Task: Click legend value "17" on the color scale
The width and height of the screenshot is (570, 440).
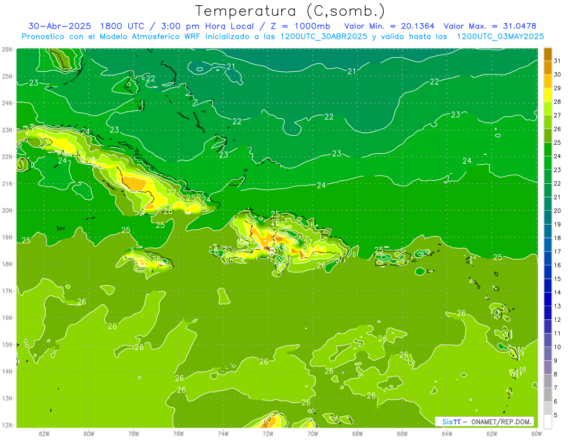Action: coord(558,252)
